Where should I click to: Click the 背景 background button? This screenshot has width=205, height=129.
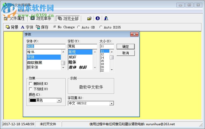(x=12, y=27)
